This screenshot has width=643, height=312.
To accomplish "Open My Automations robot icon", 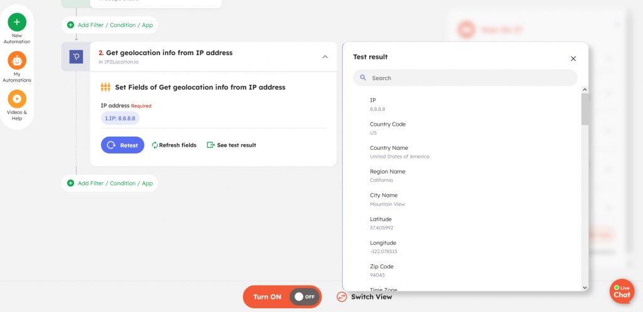I will 17,61.
